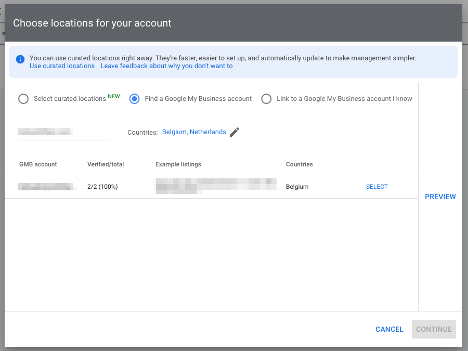Open the Use curated locations link
468x351 pixels.
(62, 66)
